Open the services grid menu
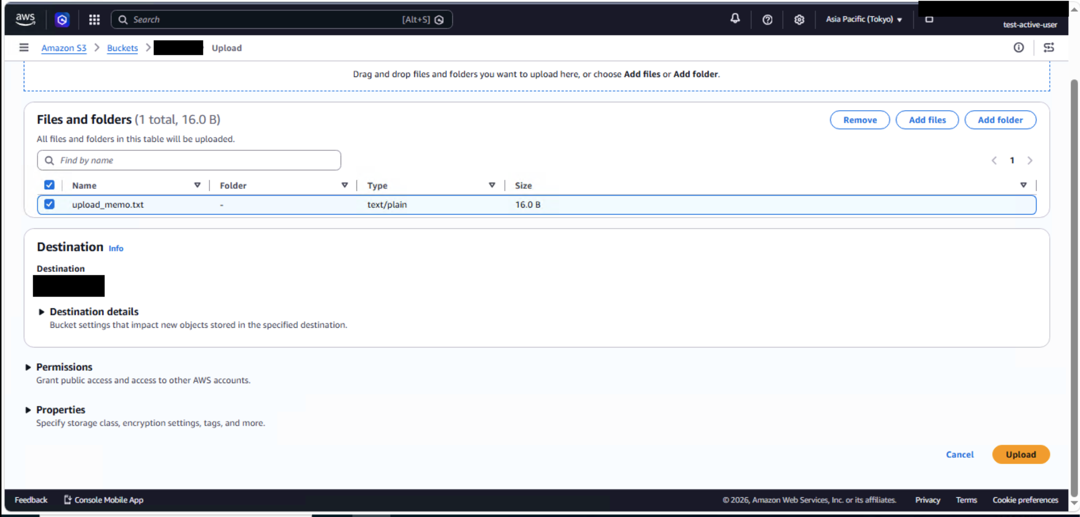The width and height of the screenshot is (1080, 517). pyautogui.click(x=95, y=20)
